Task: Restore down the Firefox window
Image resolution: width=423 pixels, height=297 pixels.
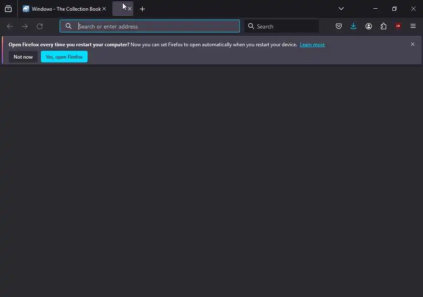Action: 394,9
